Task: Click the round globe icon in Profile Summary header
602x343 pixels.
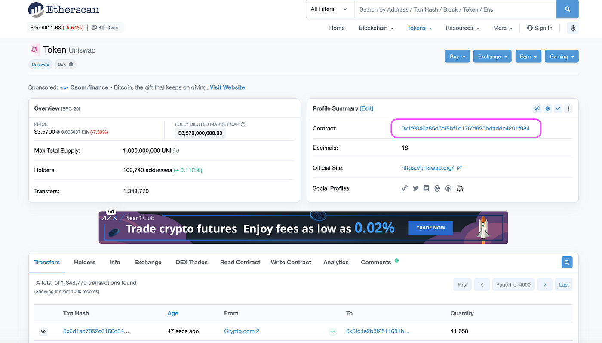Action: tap(547, 108)
